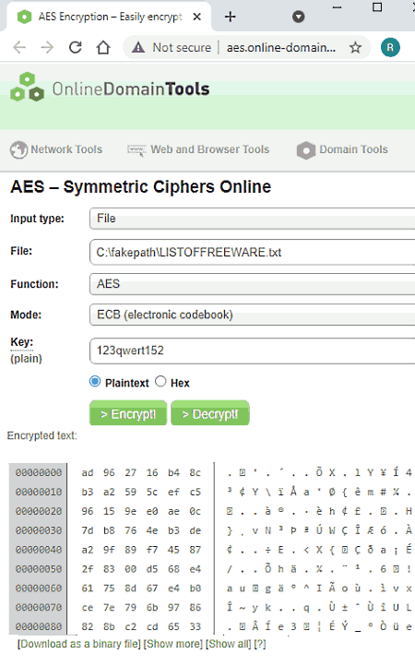Reload the page with refresh icon
The width and height of the screenshot is (415, 666).
coord(76,47)
